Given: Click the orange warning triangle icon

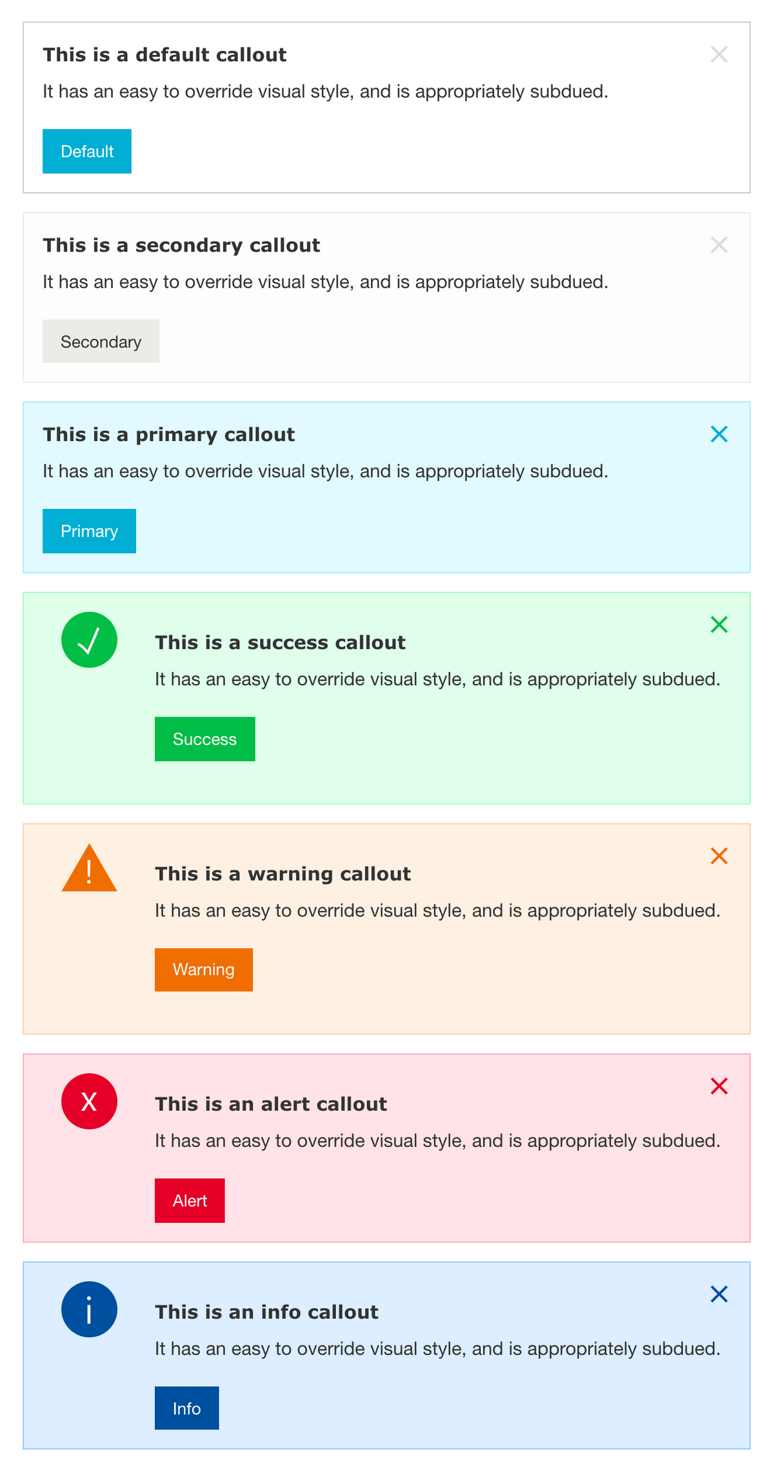Looking at the screenshot, I should click(x=89, y=870).
